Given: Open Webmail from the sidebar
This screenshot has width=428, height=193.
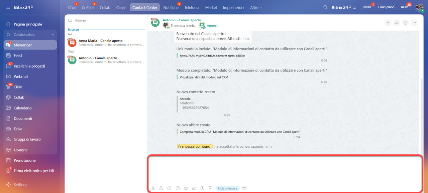Looking at the screenshot, I should coord(30,77).
